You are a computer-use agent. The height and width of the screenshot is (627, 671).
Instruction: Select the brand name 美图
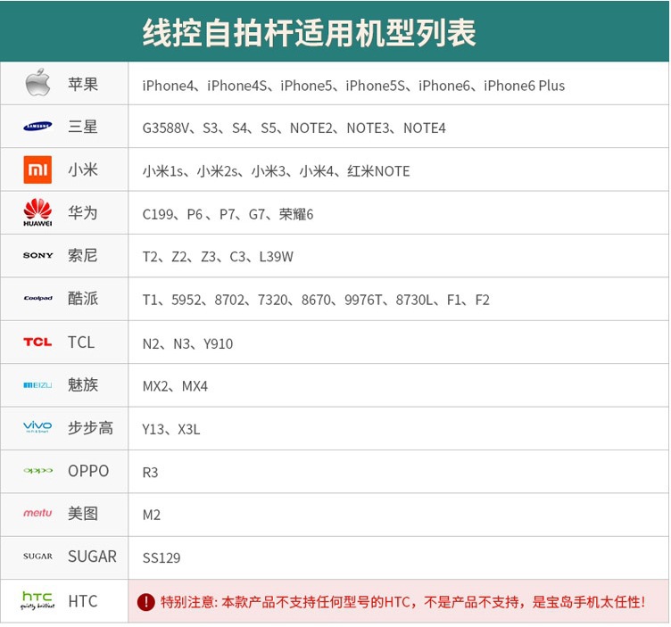coord(83,513)
